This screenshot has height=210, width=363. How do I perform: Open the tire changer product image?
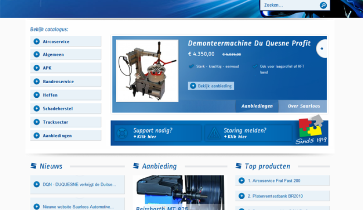click(141, 71)
